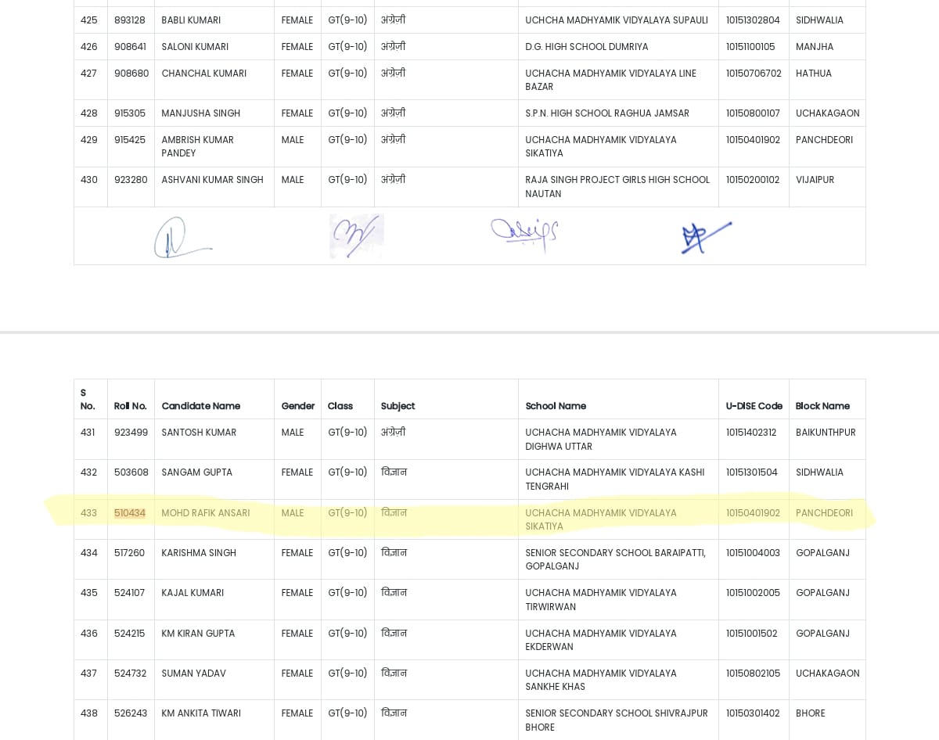
Task: Click U-DISE code 10151302804
Action: (x=753, y=20)
